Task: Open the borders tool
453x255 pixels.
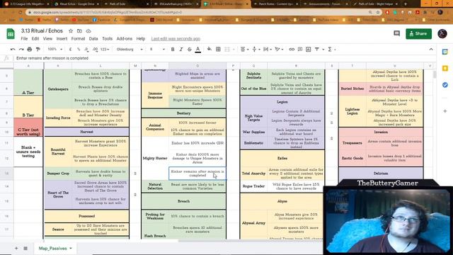Action: (218, 50)
